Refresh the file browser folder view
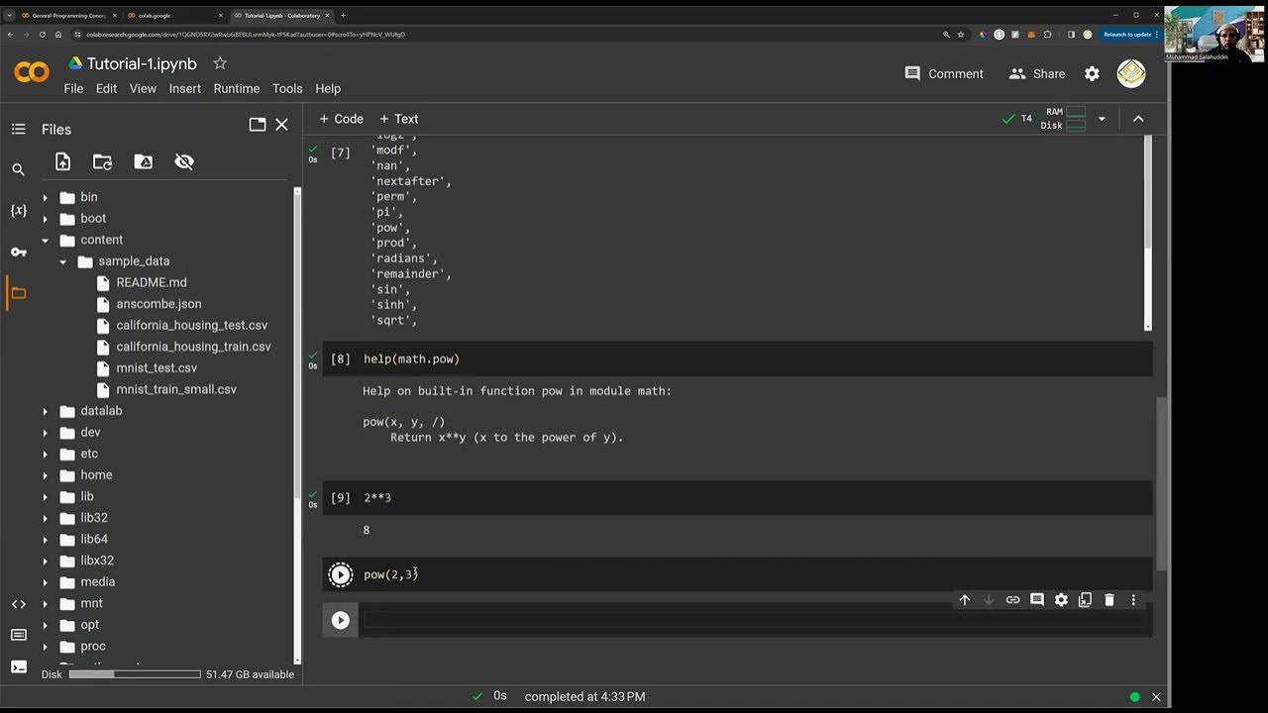The image size is (1268, 713). (x=103, y=161)
